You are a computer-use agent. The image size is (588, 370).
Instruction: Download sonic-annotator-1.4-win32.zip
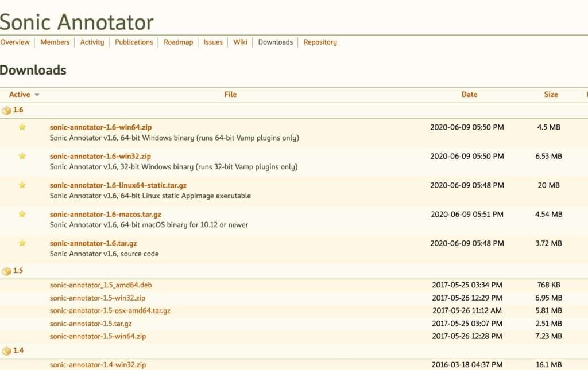click(x=98, y=365)
